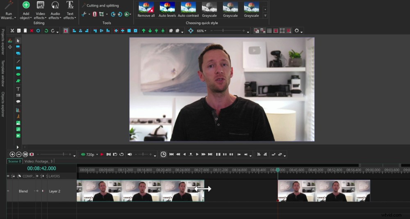
Task: Click the 00:08:42.000 timecode field
Action: [x=41, y=168]
